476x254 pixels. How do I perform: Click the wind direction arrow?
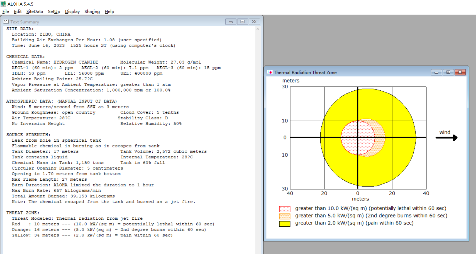(x=446, y=138)
